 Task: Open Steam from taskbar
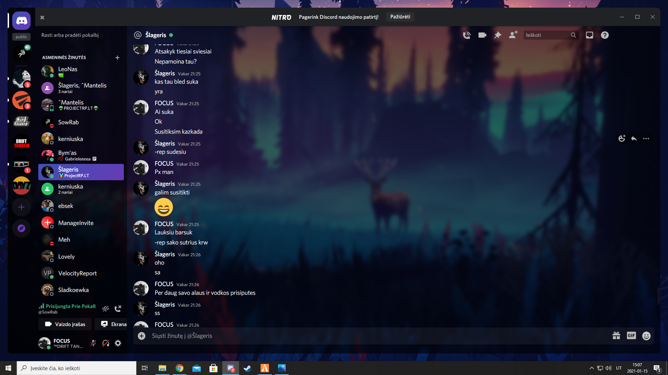point(248,368)
